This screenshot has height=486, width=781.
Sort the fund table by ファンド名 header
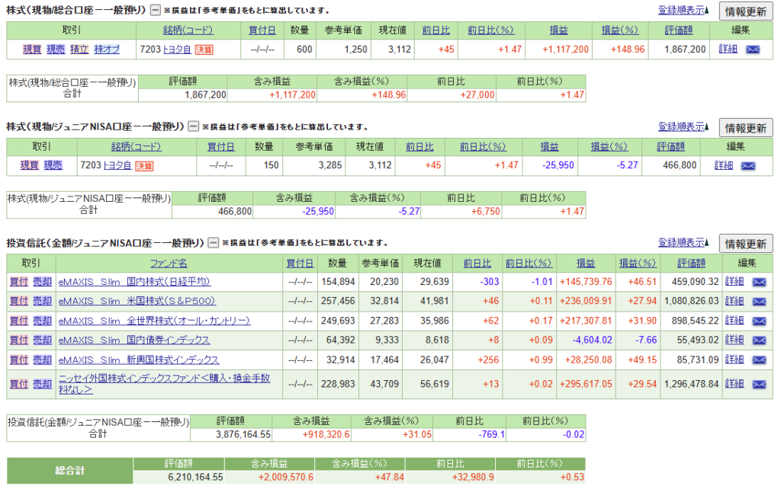[168, 263]
